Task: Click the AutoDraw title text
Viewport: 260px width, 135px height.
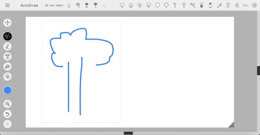Action: (x=29, y=5)
